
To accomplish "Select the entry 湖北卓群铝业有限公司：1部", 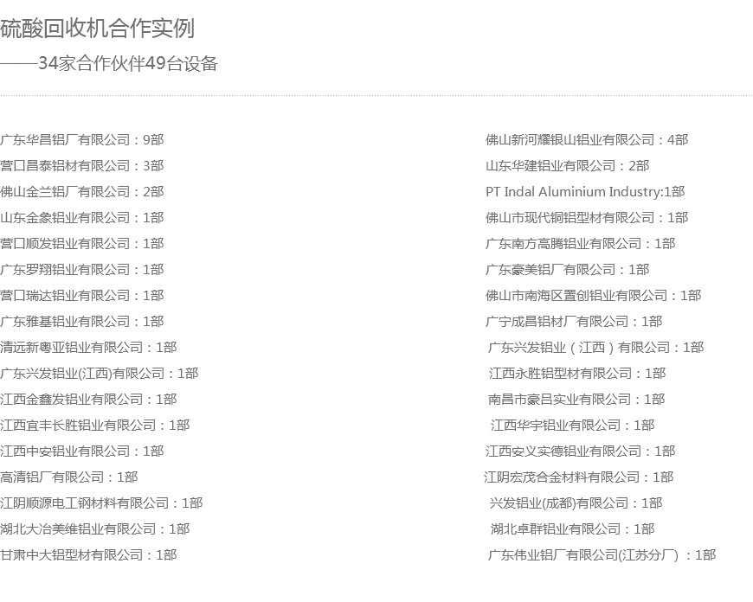I will pyautogui.click(x=572, y=528).
